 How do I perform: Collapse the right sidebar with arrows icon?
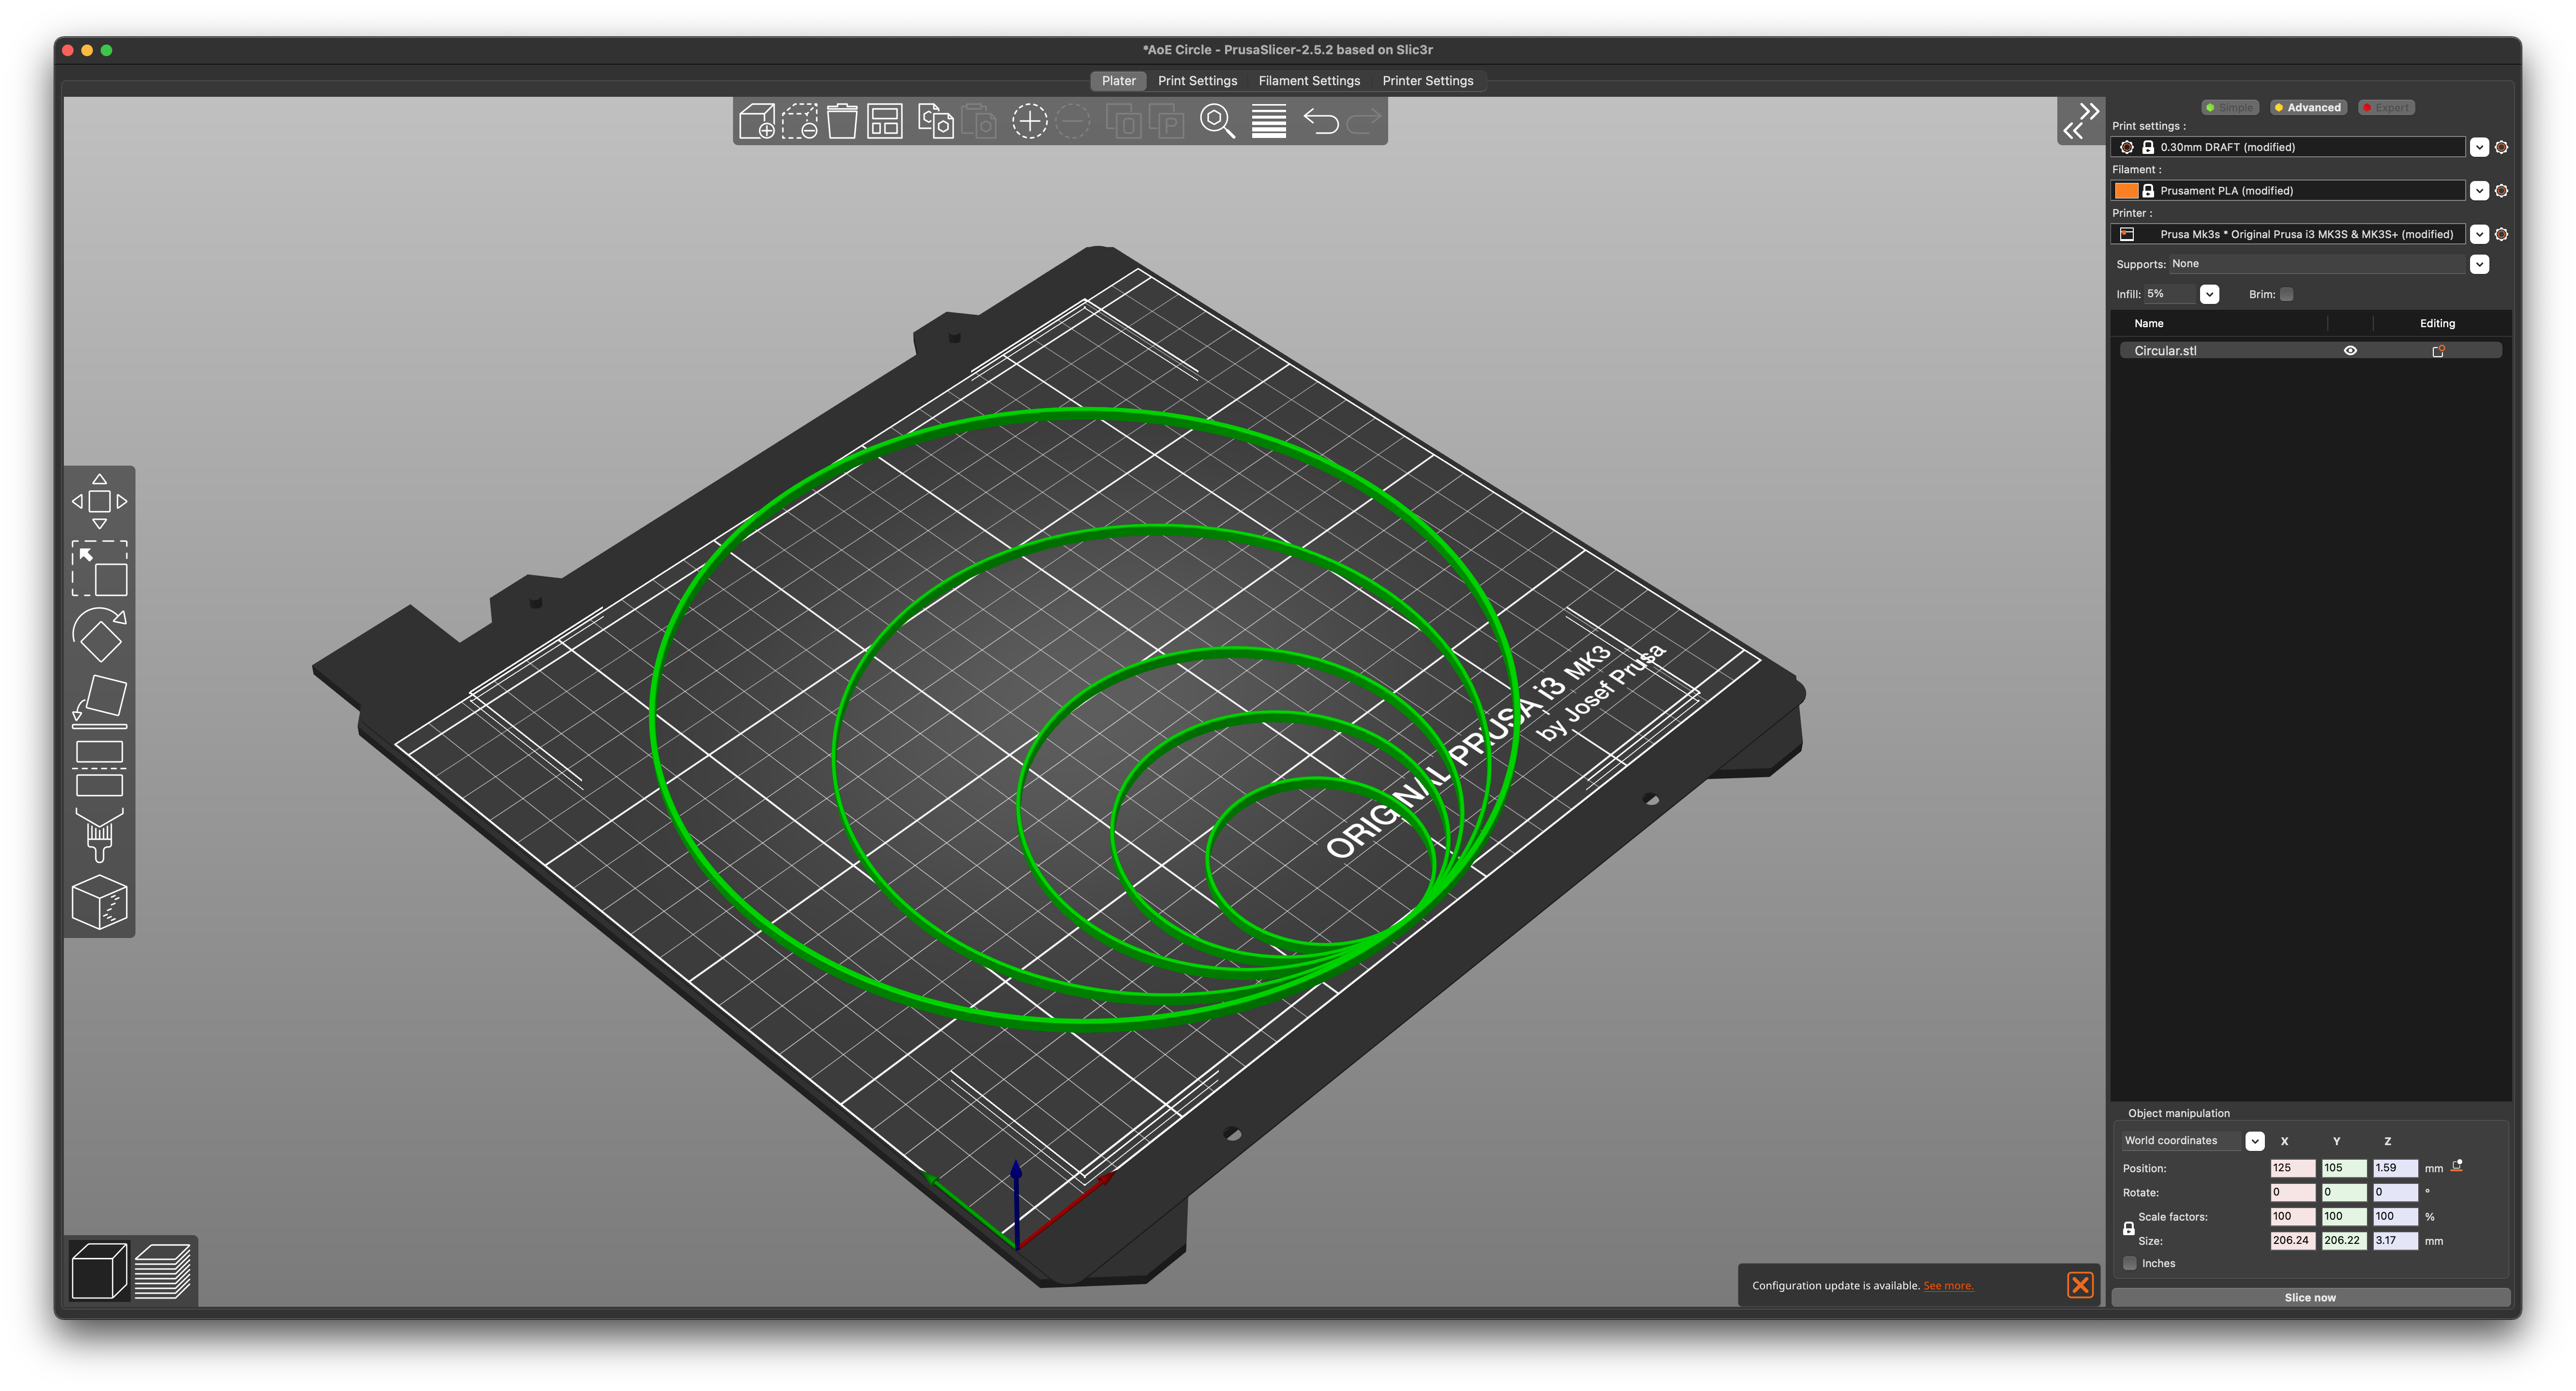pyautogui.click(x=2081, y=121)
